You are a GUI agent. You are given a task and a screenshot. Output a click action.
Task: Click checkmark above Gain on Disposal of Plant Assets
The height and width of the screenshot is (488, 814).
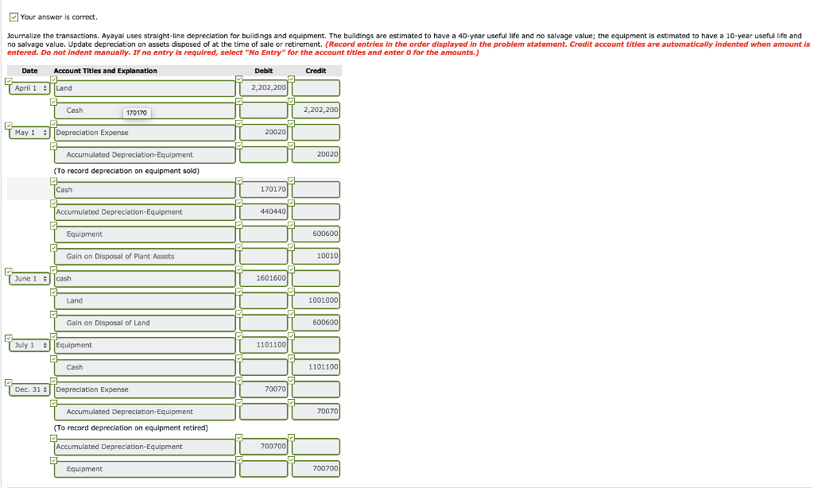click(54, 247)
